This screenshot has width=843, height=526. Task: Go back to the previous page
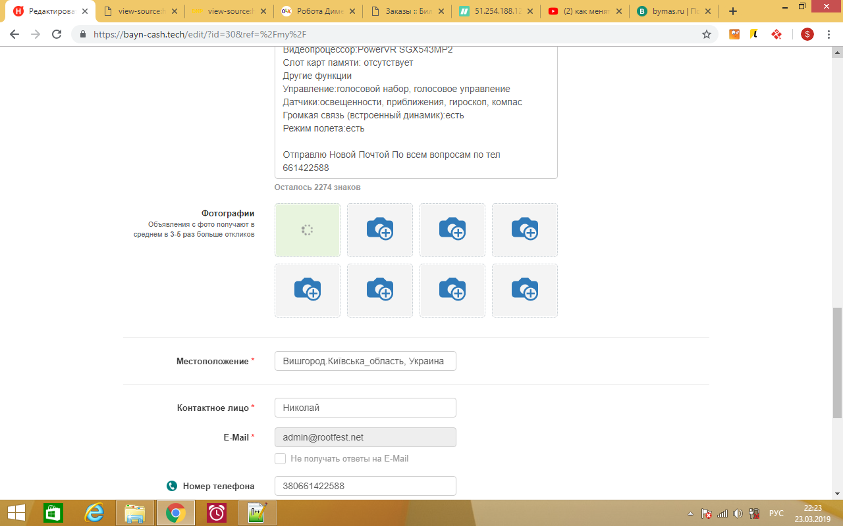(x=14, y=34)
